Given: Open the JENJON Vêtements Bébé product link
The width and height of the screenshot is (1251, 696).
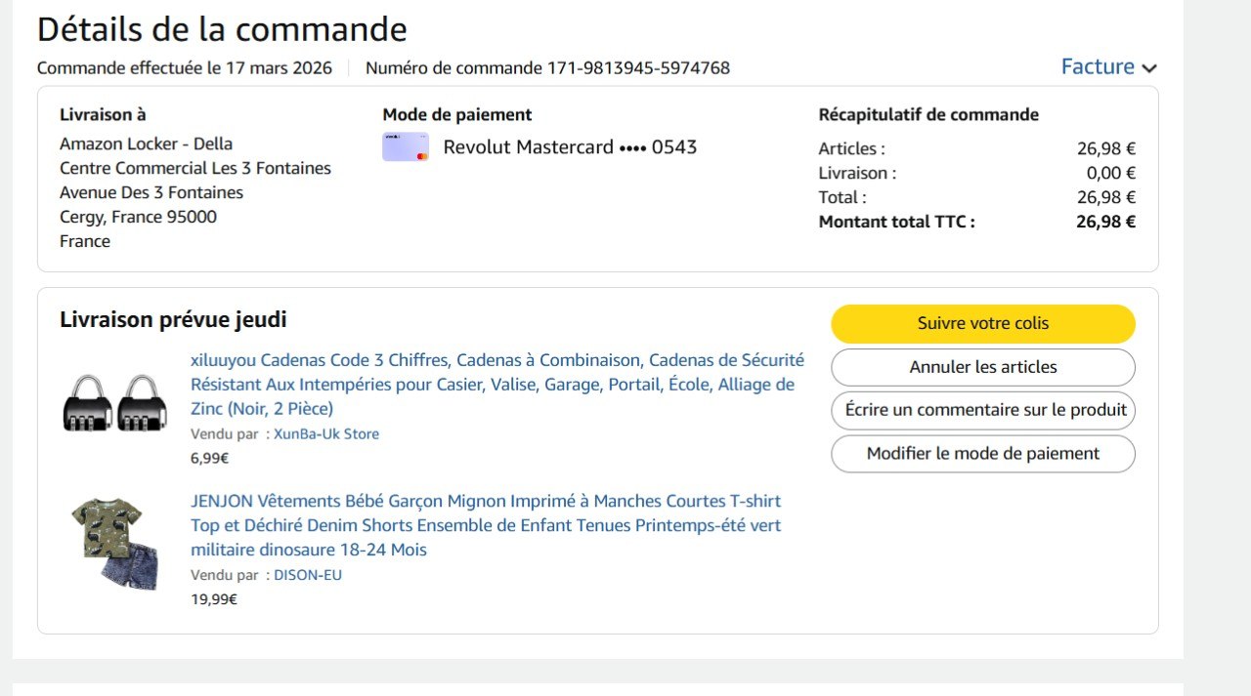Looking at the screenshot, I should click(486, 525).
